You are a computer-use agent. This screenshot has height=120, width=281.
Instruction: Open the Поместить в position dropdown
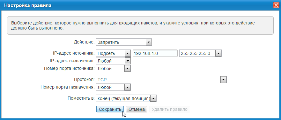pyautogui.click(x=126, y=98)
